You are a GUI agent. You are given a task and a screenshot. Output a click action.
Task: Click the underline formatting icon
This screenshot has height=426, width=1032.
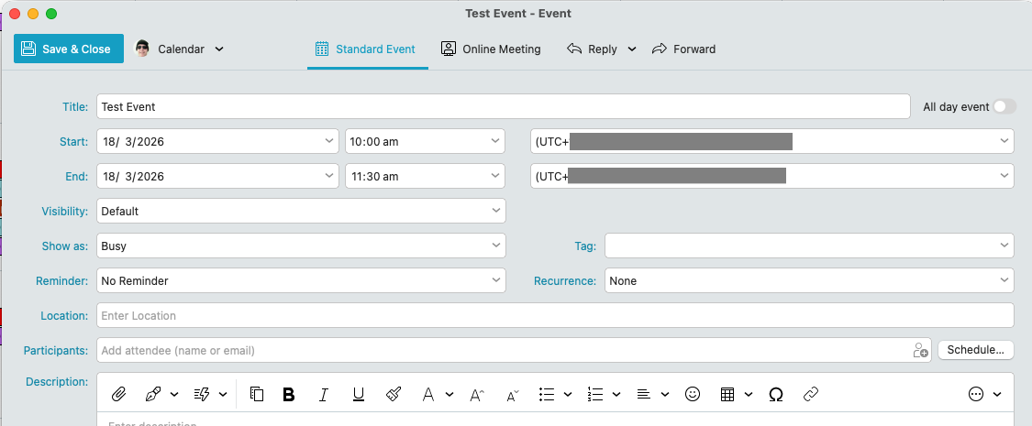point(359,394)
